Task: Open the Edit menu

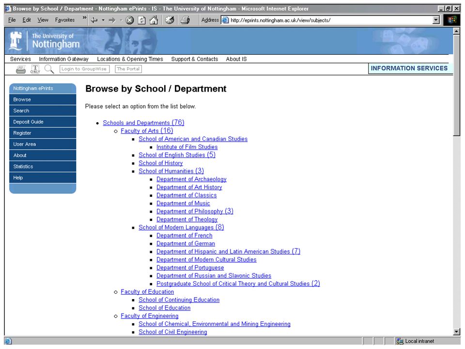Action: click(26, 20)
